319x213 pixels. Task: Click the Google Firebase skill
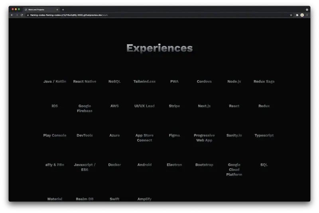pos(85,108)
